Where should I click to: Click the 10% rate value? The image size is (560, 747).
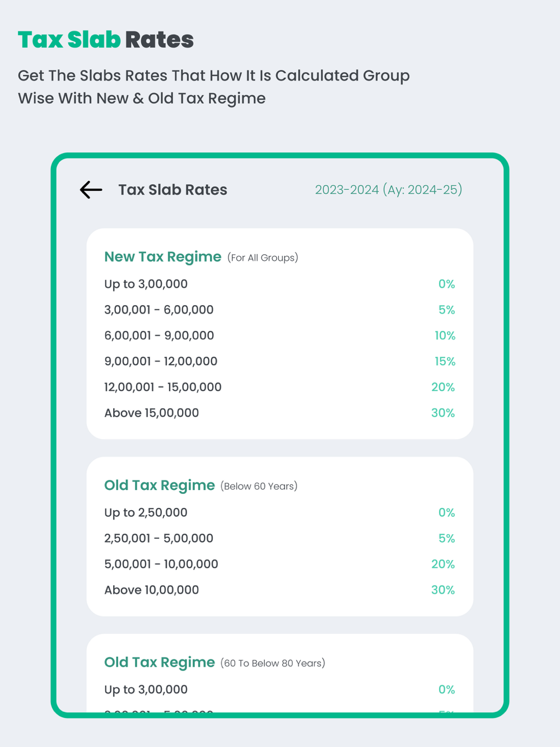point(445,335)
